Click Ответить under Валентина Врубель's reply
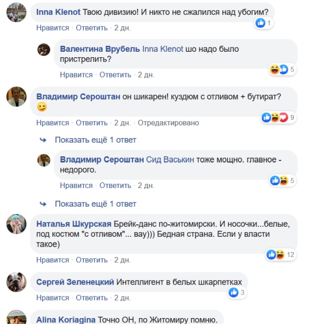This screenshot has height=324, width=316. tap(115, 75)
